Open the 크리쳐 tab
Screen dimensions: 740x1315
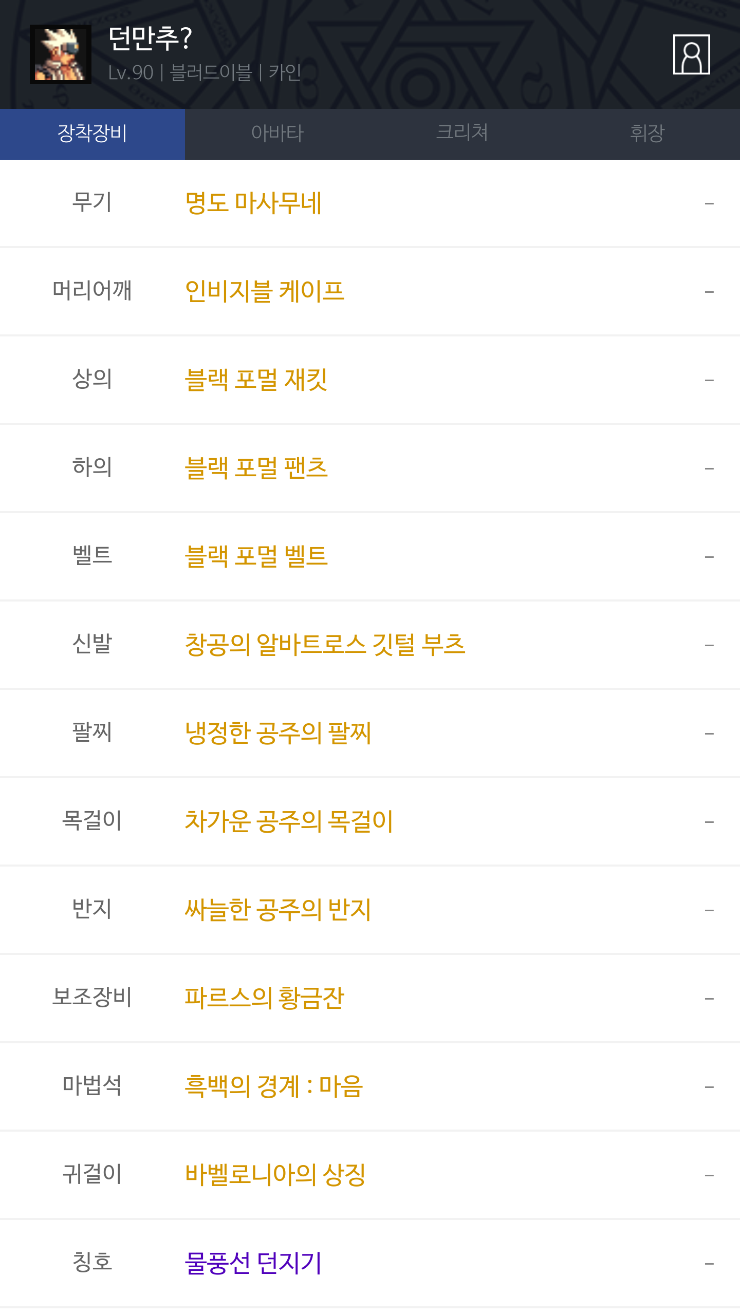[x=462, y=134]
